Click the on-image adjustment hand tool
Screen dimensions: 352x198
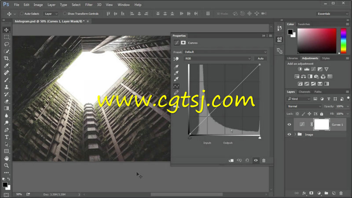176,59
